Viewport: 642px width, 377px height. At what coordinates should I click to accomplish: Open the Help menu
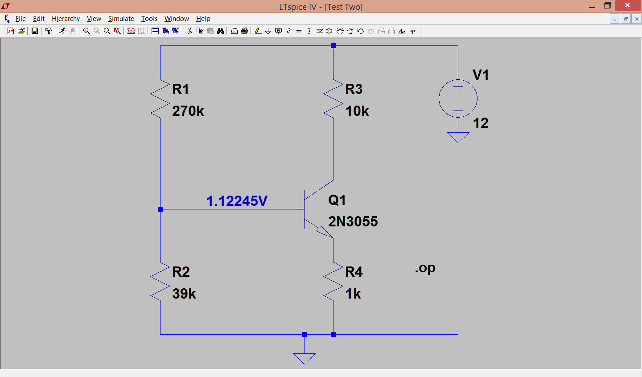click(203, 19)
